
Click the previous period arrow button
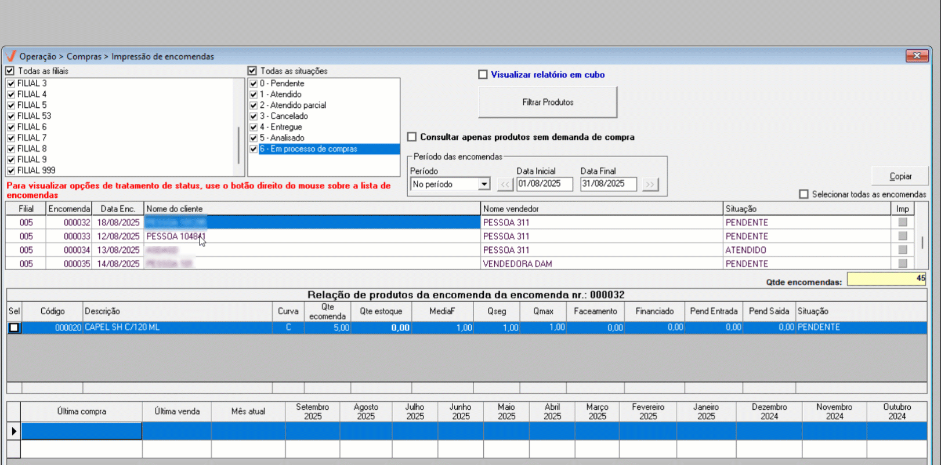505,184
